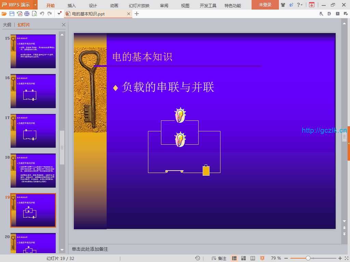
Task: Open the WPS 演示 application menu dropdown arrow
Action: point(35,5)
